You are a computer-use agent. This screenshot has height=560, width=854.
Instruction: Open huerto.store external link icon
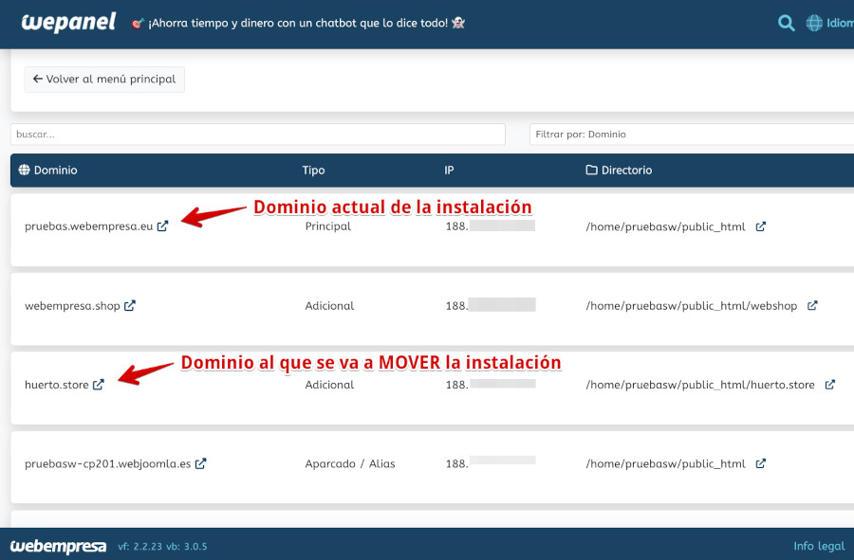click(98, 385)
